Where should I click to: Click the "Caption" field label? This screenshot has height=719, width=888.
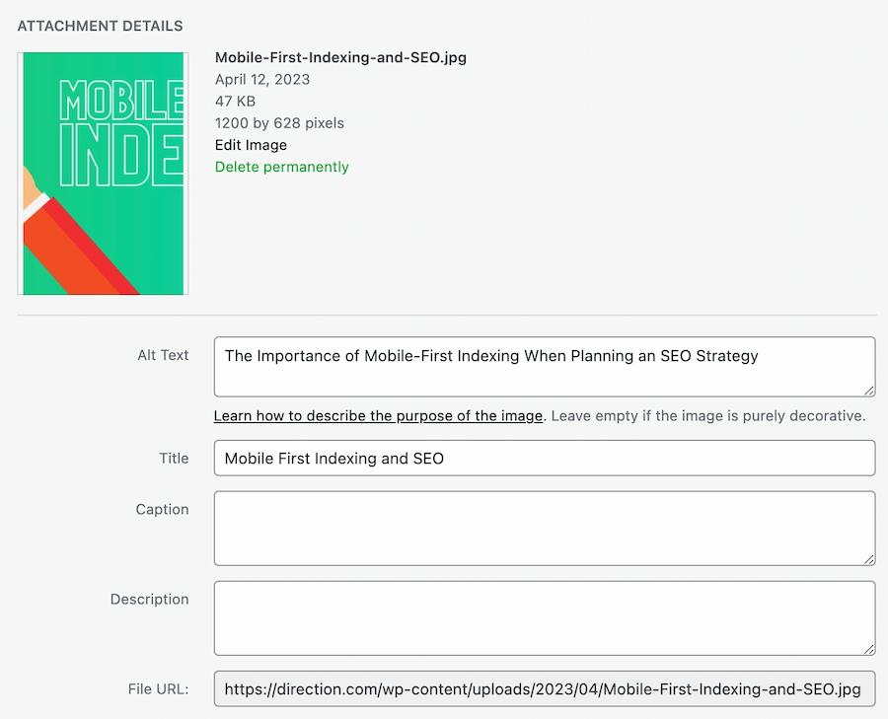click(163, 509)
